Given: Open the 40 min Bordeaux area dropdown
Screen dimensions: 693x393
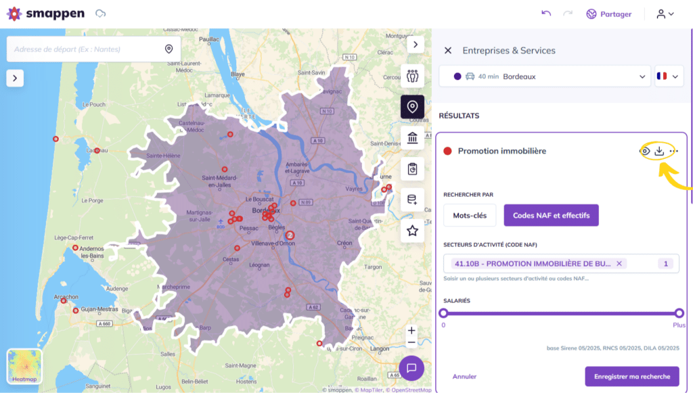Looking at the screenshot, I should point(545,76).
